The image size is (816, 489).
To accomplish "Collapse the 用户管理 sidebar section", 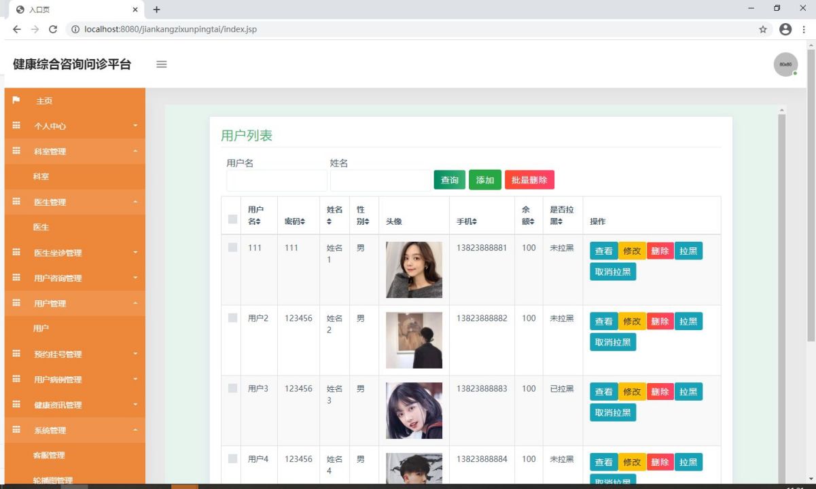I will click(x=75, y=304).
